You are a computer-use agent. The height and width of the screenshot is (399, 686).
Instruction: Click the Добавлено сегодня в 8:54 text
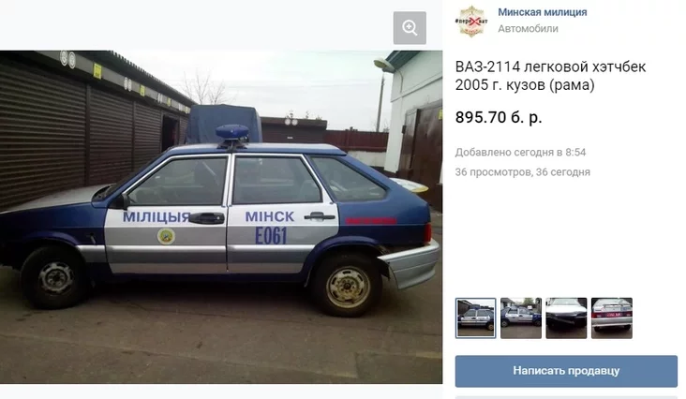(x=520, y=152)
